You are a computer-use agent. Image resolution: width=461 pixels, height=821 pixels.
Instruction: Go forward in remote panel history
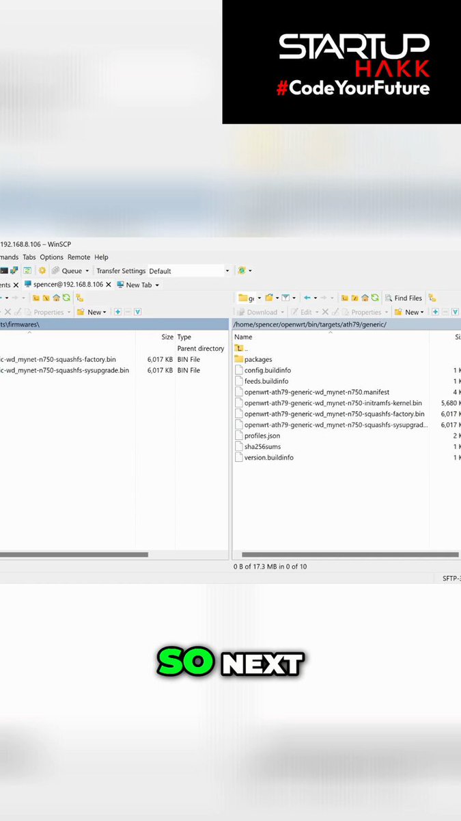(x=324, y=298)
